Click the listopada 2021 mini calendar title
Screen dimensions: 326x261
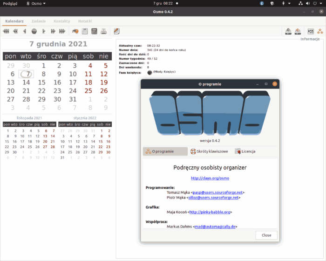coord(29,118)
